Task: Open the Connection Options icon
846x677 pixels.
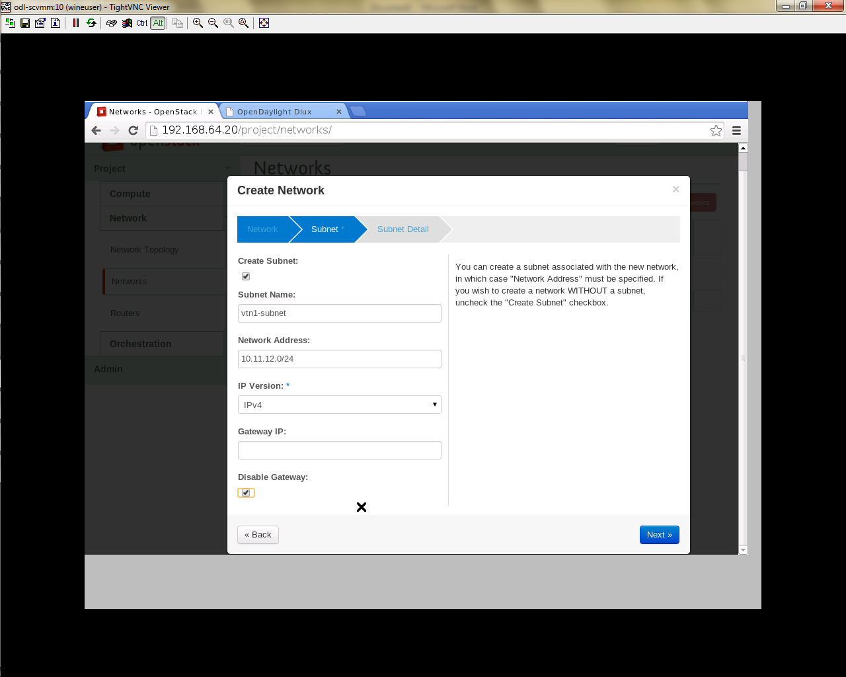Action: [40, 23]
